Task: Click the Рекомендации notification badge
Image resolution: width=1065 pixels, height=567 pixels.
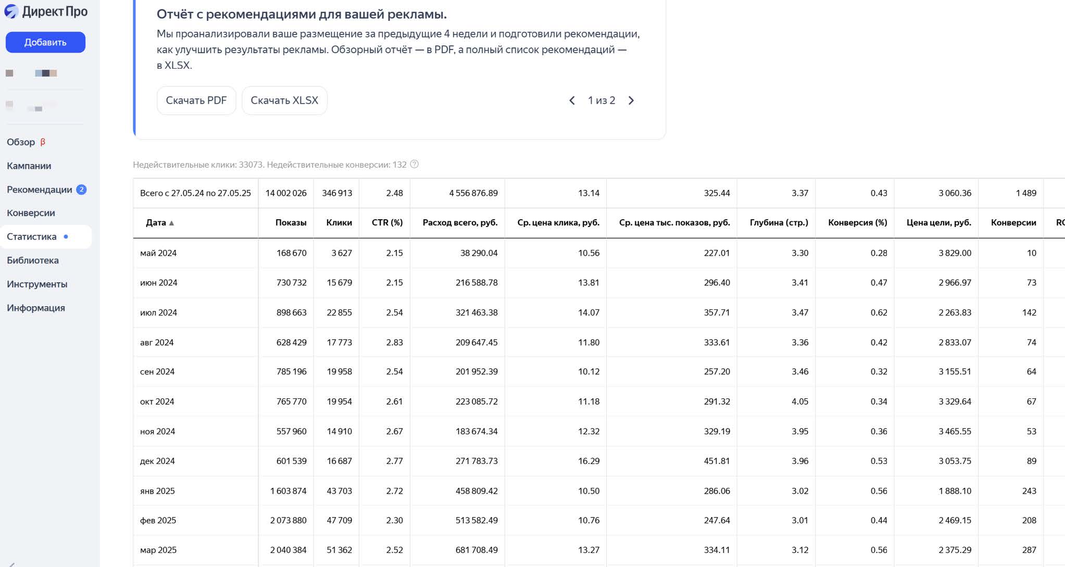Action: pos(81,190)
